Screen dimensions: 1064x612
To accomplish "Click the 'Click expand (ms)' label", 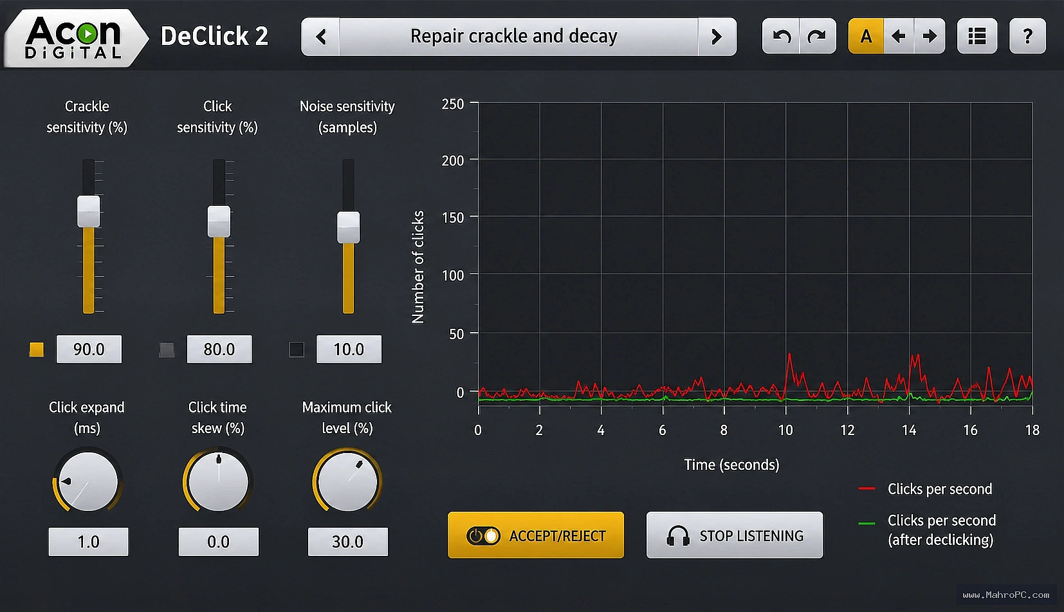I will coord(87,418).
